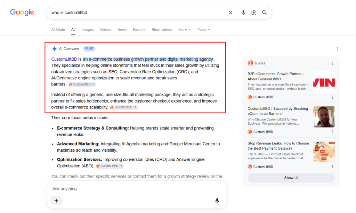
Task: Clear the search query with X icon
Action: pos(230,13)
